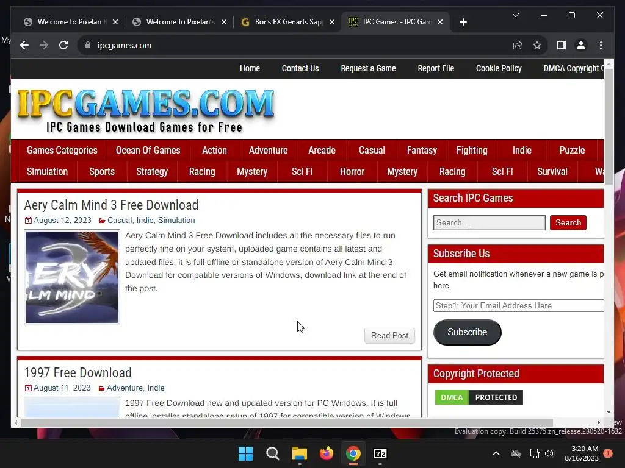Bookmark this page with the star icon

(x=537, y=45)
